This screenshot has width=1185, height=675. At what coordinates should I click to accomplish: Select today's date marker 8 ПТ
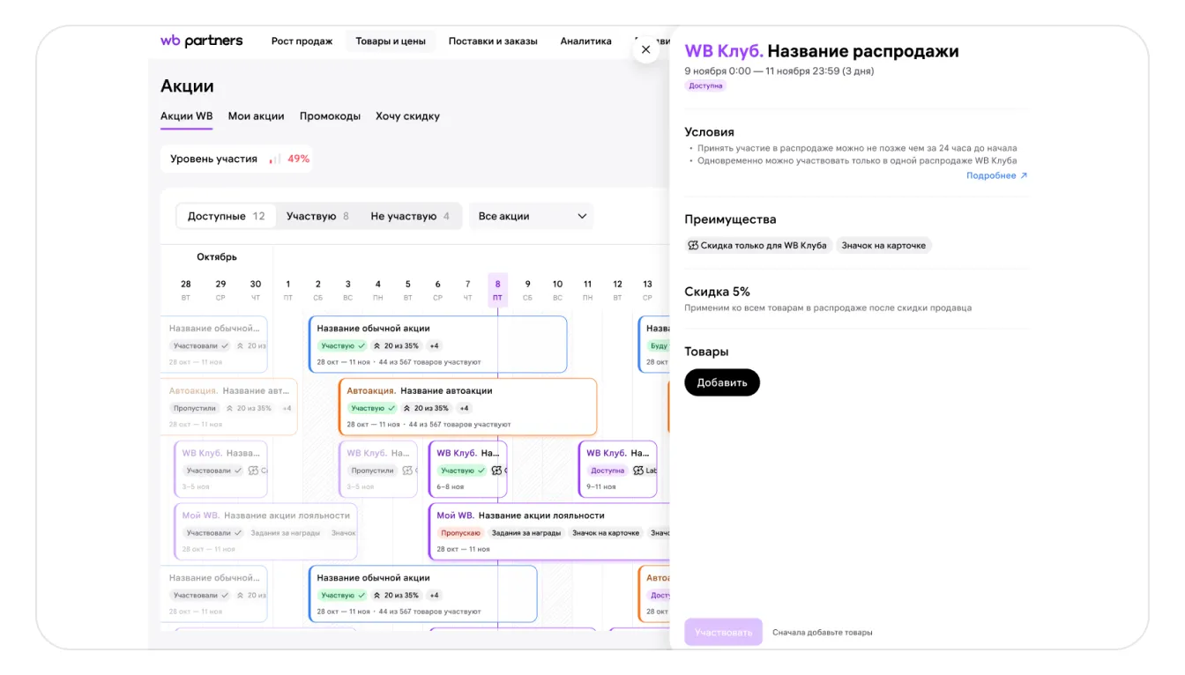coord(497,289)
